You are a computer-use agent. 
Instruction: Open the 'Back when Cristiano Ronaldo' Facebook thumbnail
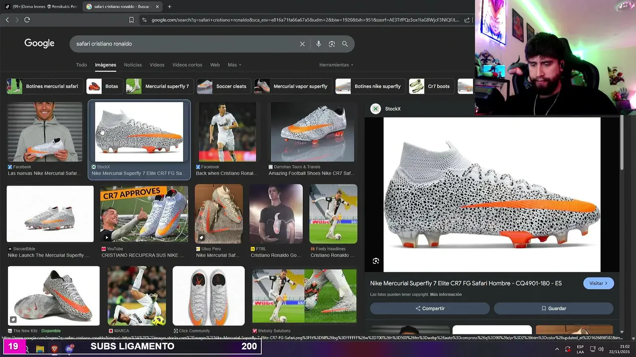coord(228,132)
